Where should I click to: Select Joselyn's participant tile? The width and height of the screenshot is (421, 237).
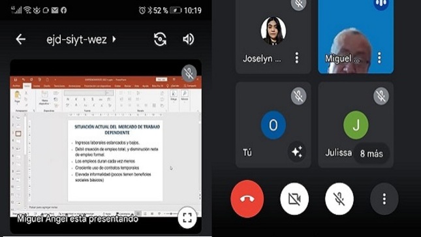[273, 37]
